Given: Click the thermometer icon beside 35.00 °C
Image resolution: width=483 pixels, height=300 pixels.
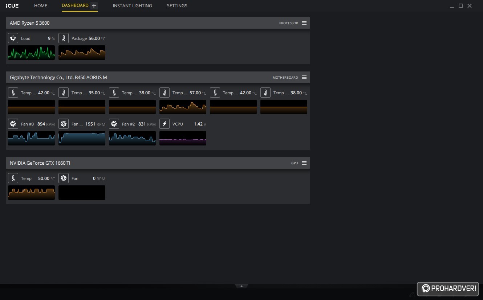Looking at the screenshot, I should point(64,93).
